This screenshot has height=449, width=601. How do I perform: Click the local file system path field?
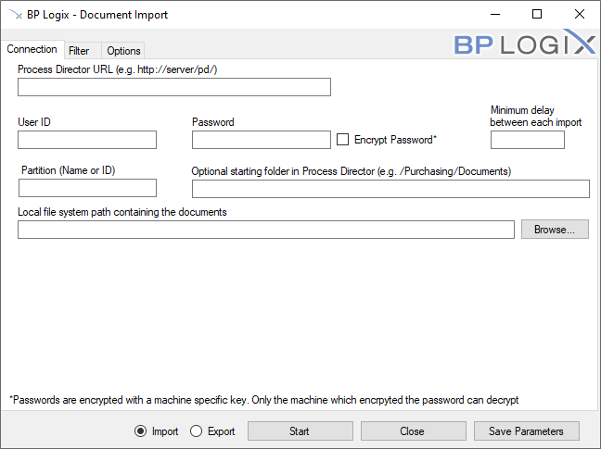266,230
